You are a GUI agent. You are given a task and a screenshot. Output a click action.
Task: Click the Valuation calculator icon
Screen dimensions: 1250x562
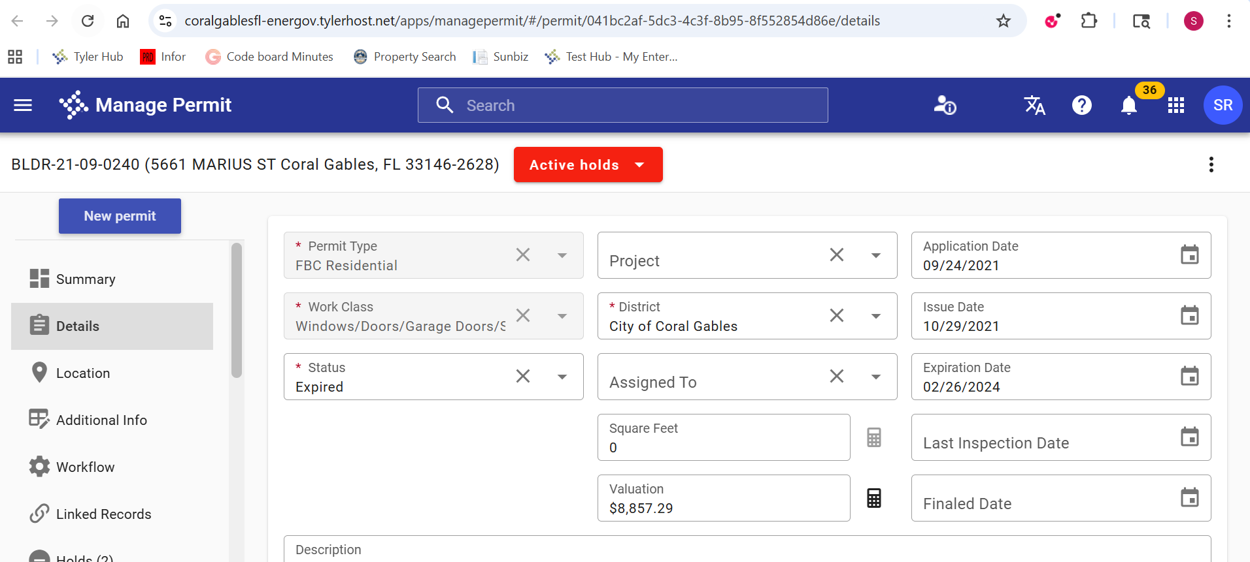click(873, 498)
